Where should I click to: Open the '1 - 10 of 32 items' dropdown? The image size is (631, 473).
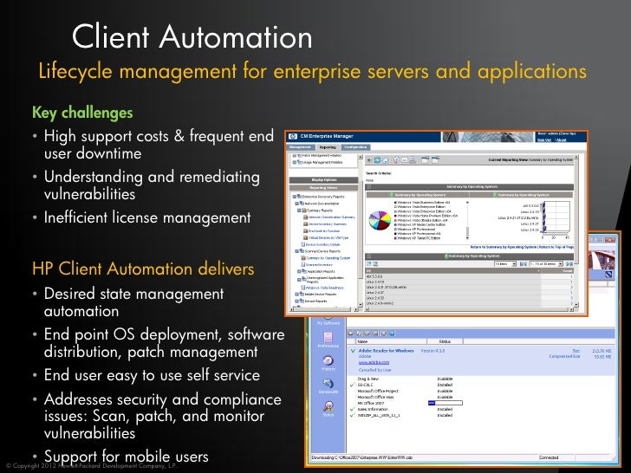click(546, 264)
